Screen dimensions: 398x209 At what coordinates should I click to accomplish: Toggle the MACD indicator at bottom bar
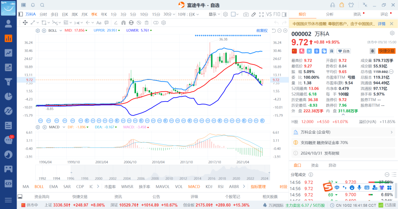[x=194, y=186]
